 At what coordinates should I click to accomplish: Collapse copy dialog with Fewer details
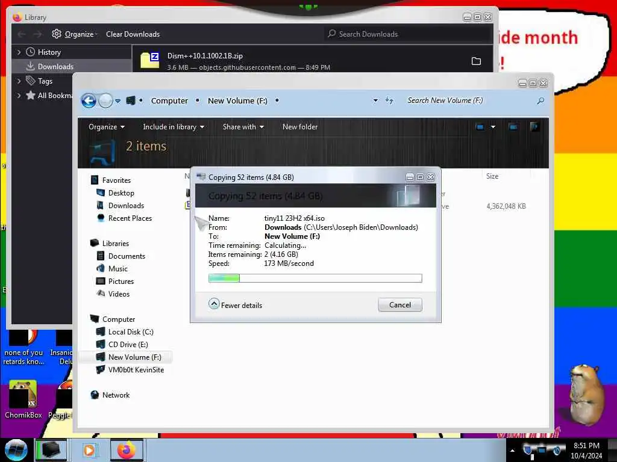pyautogui.click(x=236, y=305)
